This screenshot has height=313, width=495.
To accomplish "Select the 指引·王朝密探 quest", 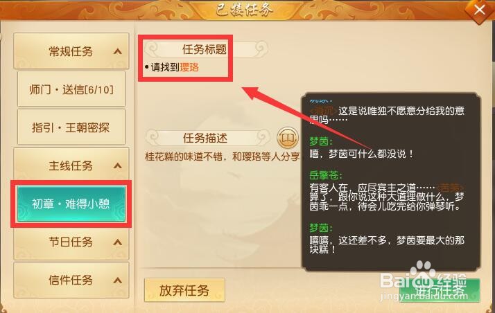I will pos(71,127).
